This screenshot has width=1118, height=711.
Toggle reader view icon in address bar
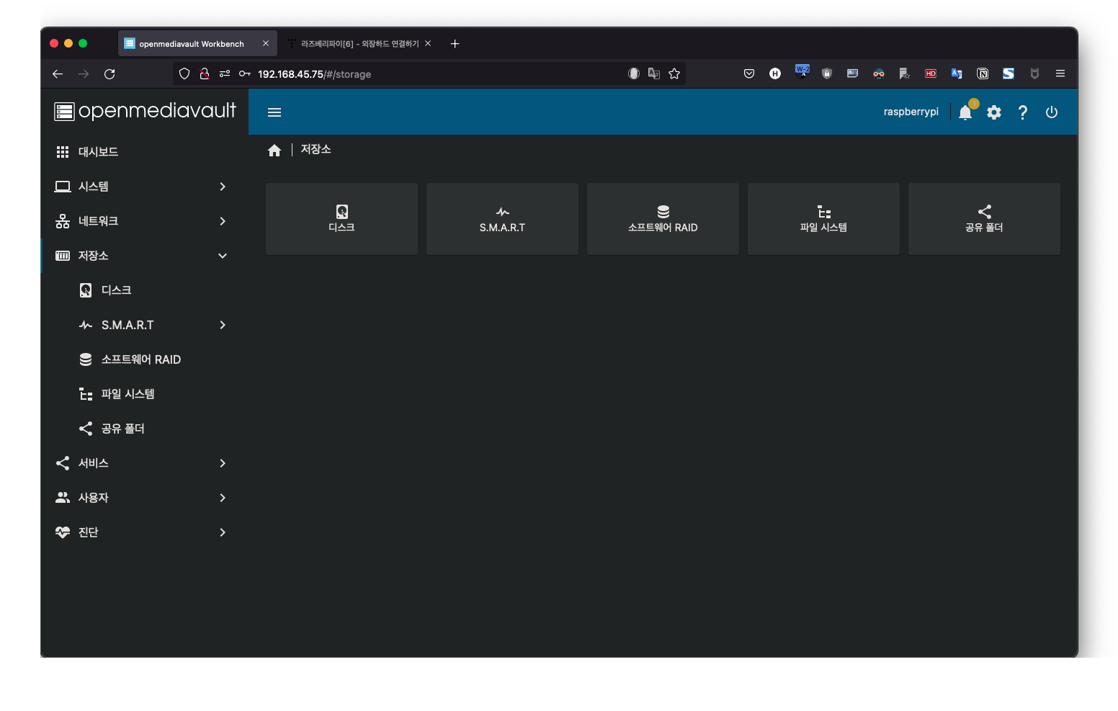(634, 73)
